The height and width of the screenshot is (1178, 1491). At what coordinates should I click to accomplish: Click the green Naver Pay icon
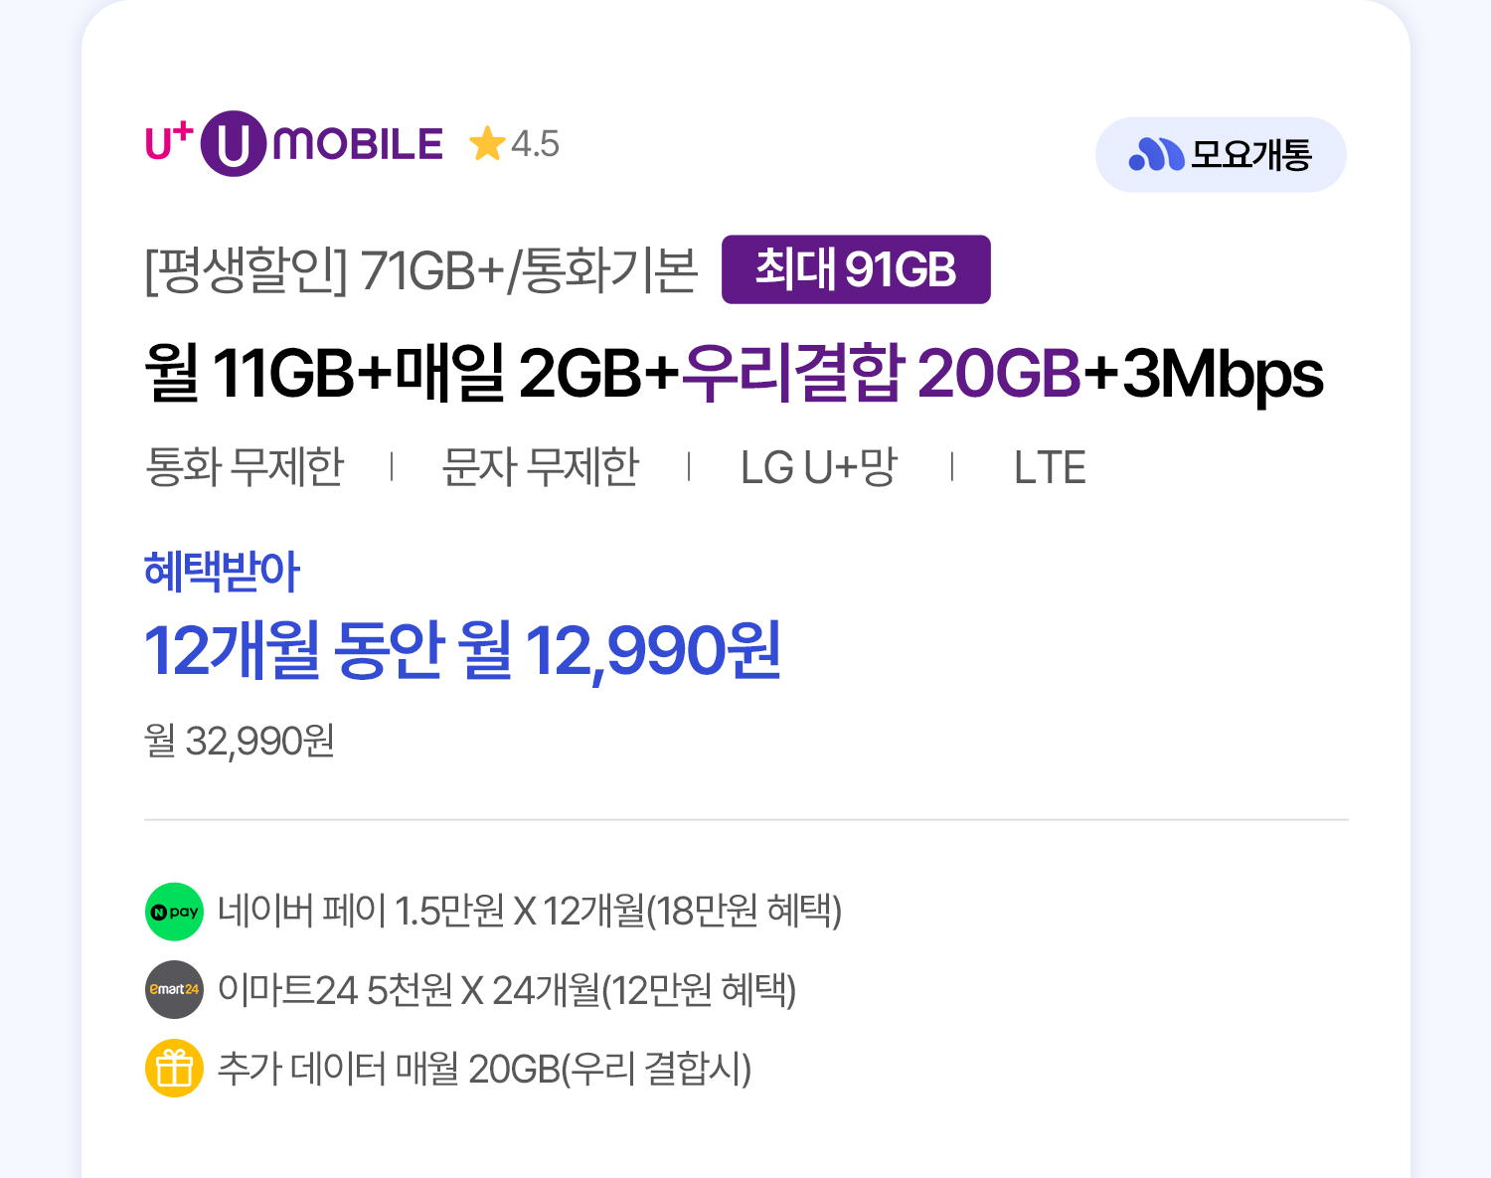point(174,912)
